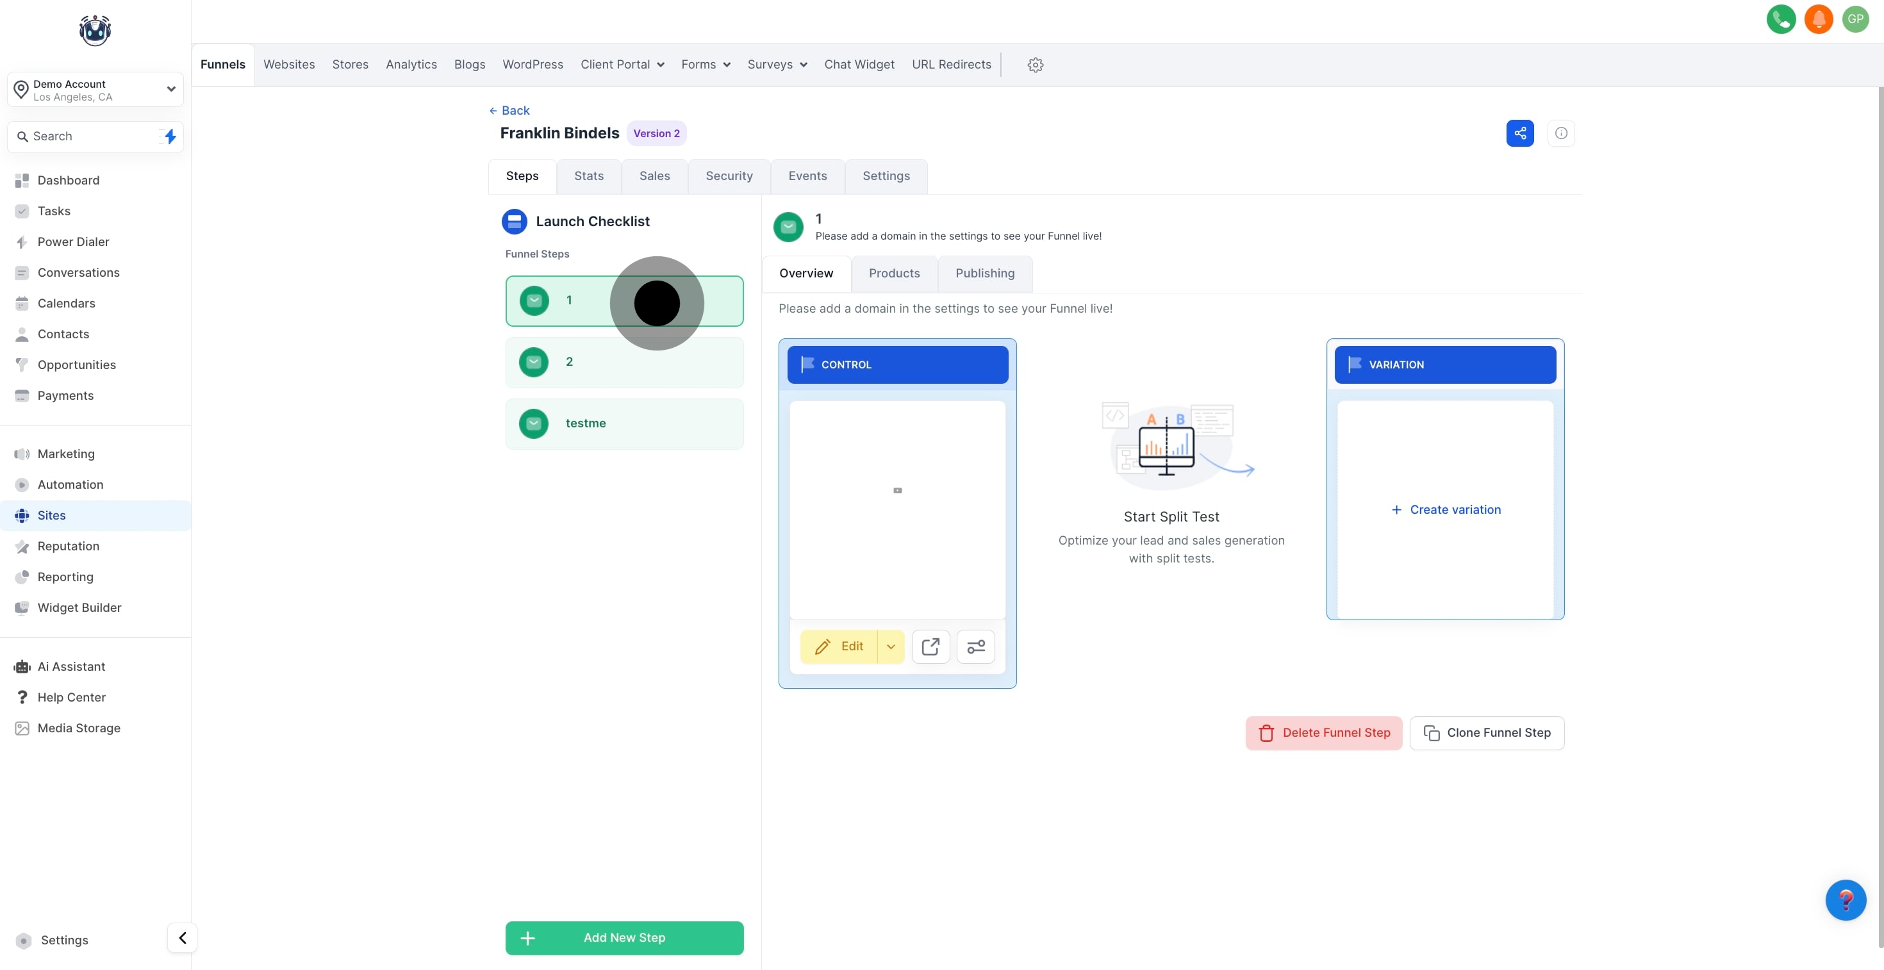This screenshot has width=1884, height=970.
Task: Open the Edit button dropdown arrow
Action: pyautogui.click(x=891, y=646)
